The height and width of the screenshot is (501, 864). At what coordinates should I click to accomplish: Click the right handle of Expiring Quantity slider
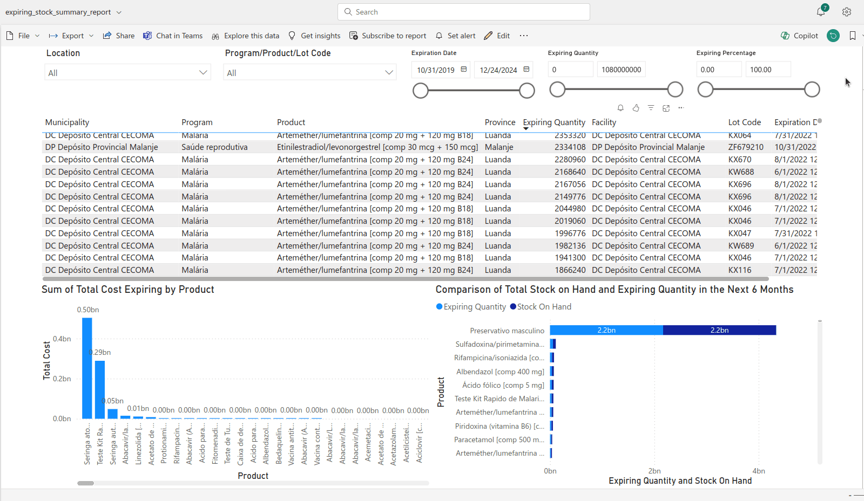675,90
